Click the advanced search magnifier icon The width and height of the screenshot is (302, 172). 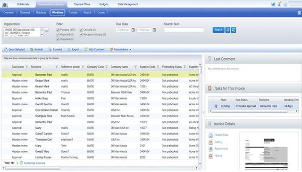(234, 30)
